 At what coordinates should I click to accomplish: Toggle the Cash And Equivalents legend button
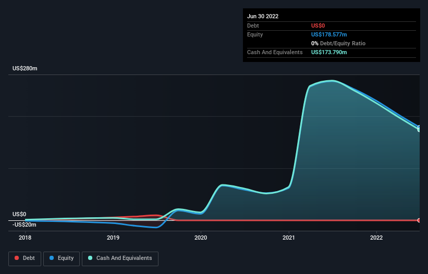tap(120, 258)
